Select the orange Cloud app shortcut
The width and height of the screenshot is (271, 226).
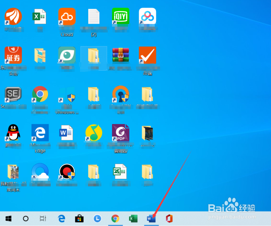click(67, 16)
